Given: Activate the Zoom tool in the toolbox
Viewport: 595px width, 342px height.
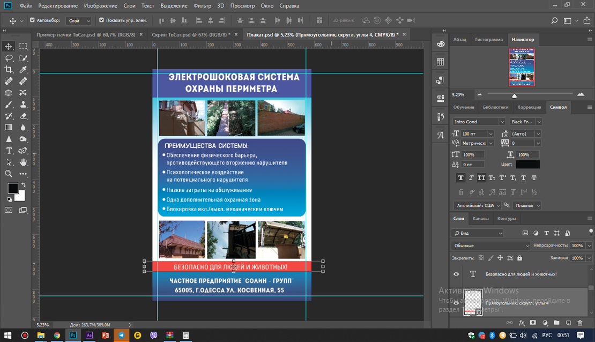Looking at the screenshot, I should [9, 174].
